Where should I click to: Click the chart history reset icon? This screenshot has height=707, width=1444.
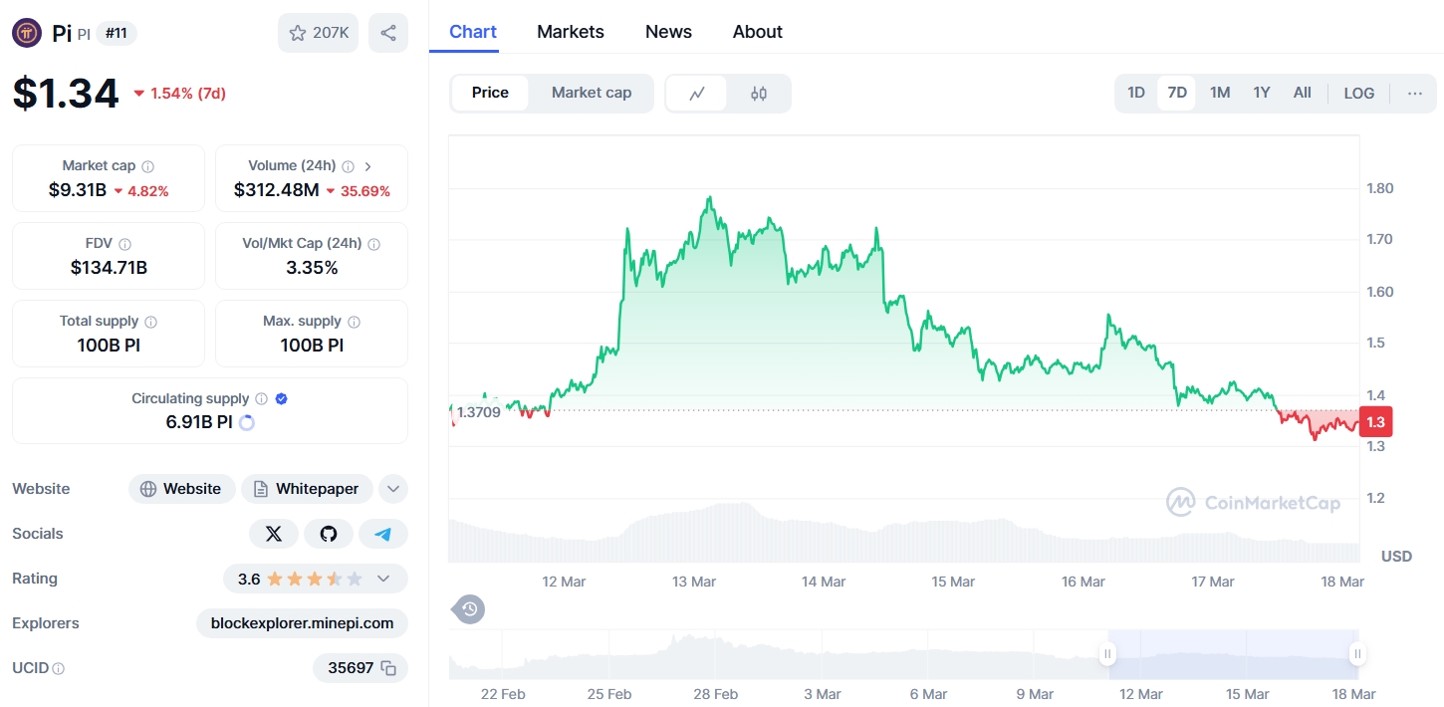point(470,608)
